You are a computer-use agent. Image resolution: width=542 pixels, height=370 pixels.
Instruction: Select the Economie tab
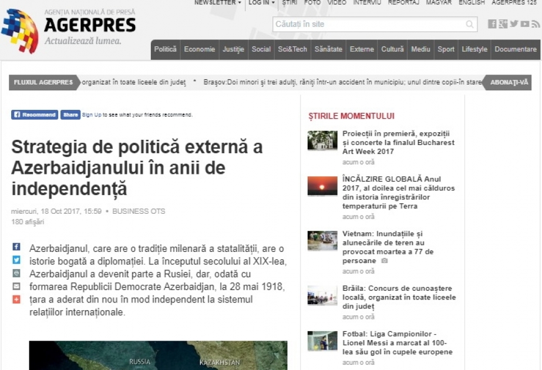click(x=200, y=49)
